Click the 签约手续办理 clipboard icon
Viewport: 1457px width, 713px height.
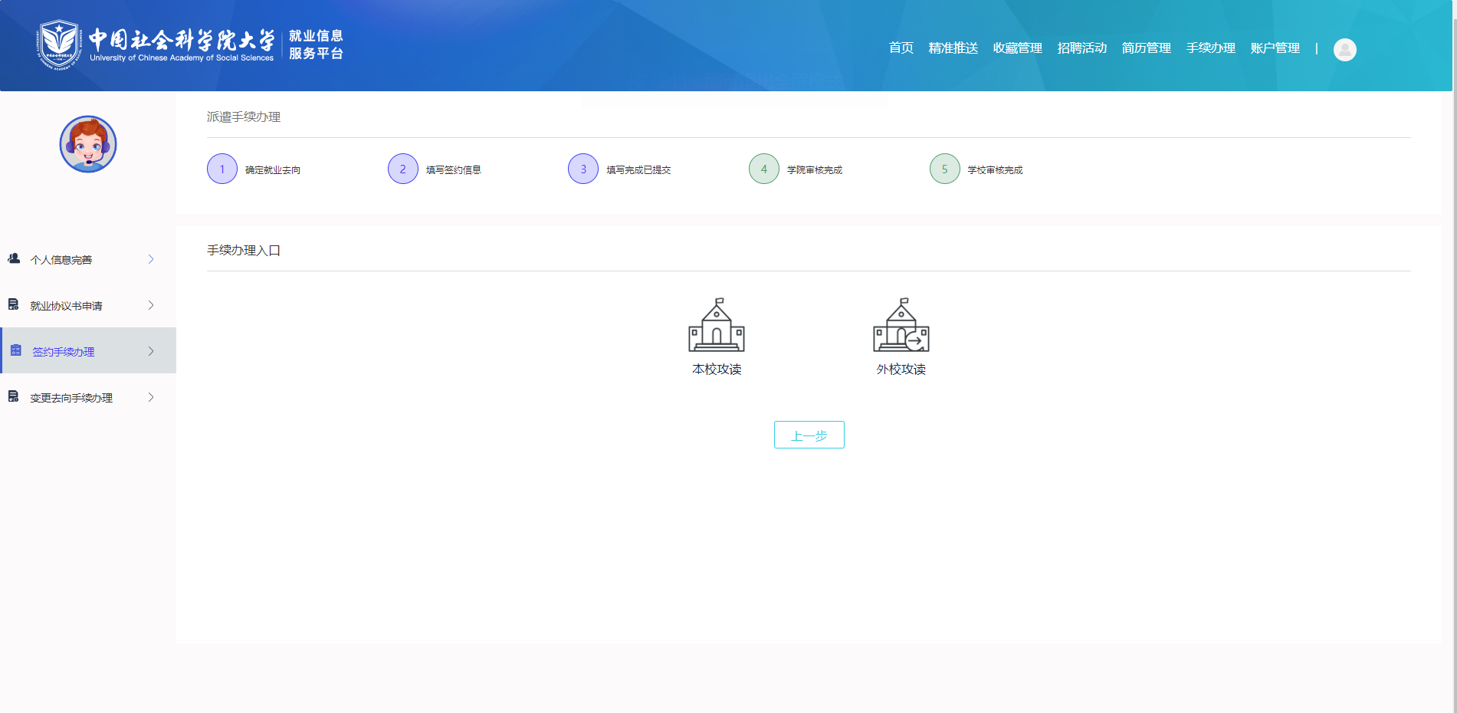point(15,350)
